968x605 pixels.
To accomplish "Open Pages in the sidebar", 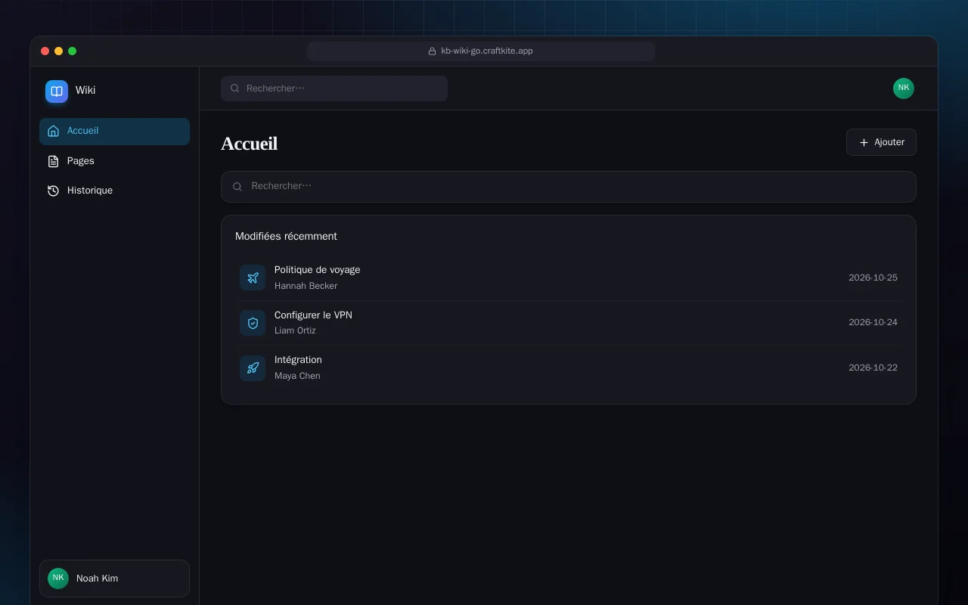I will [114, 161].
